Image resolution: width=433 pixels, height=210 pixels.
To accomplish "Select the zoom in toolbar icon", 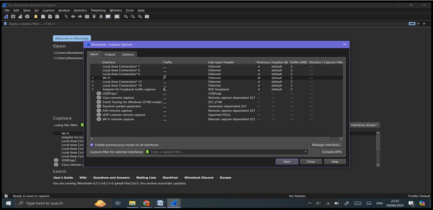I will pyautogui.click(x=125, y=16).
